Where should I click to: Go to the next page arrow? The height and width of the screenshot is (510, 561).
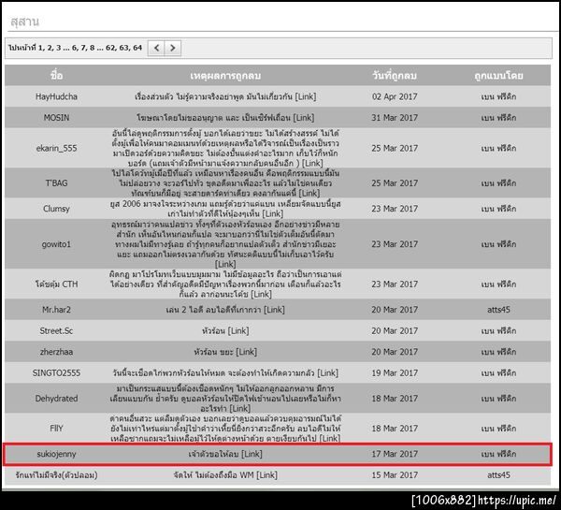(172, 48)
